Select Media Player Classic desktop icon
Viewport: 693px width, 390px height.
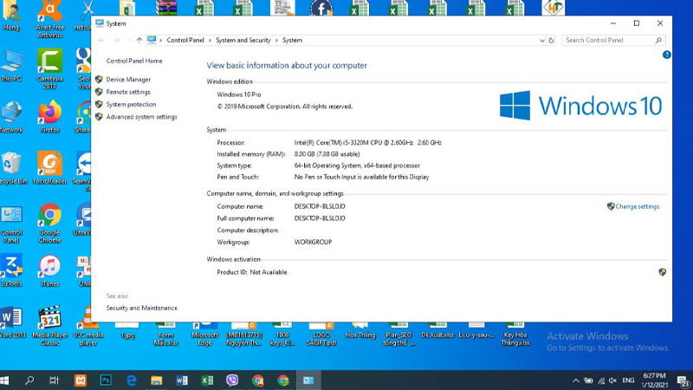pyautogui.click(x=49, y=326)
